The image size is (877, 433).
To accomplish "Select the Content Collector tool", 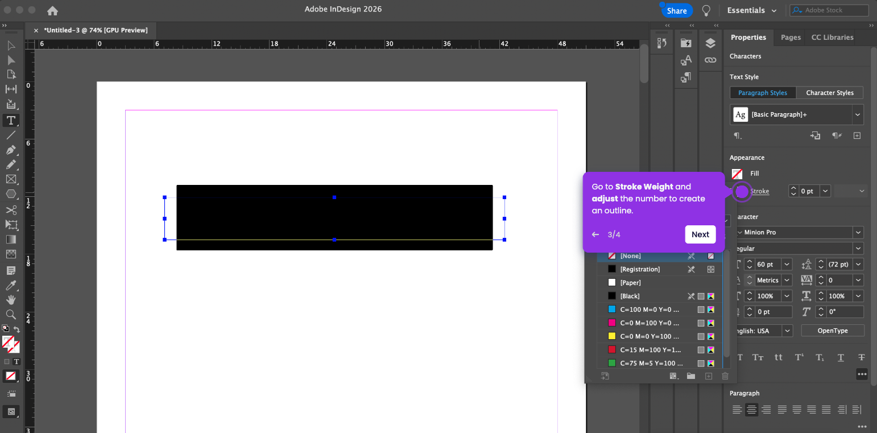I will tap(11, 105).
